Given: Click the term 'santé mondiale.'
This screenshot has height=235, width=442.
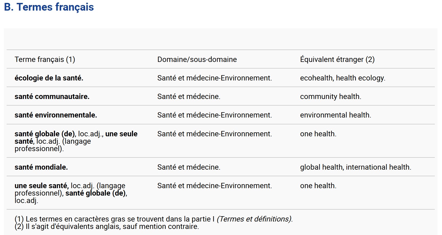Looking at the screenshot, I should [41, 167].
